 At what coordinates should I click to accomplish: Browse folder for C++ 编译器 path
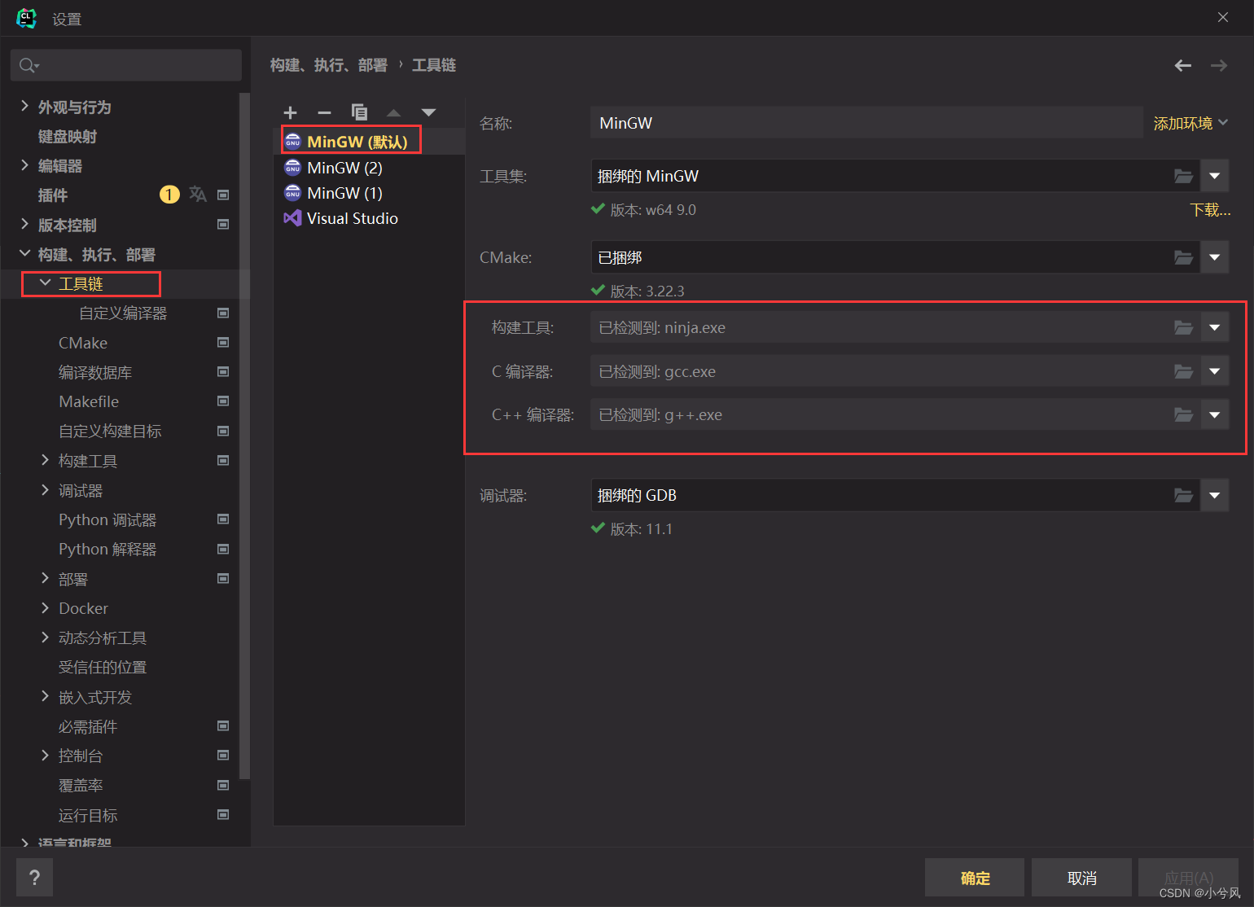[x=1183, y=414]
